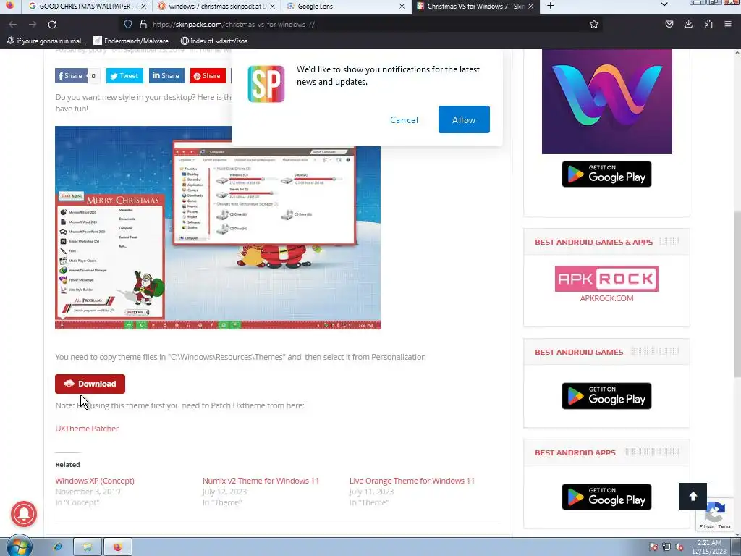Click the Firefox taskbar button
Viewport: 741px width, 556px height.
click(118, 547)
